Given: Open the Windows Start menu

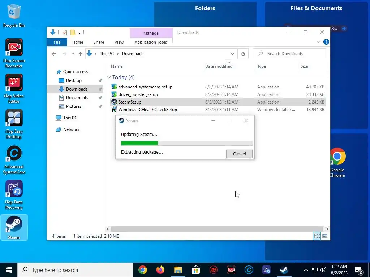Looking at the screenshot, I should point(9,270).
